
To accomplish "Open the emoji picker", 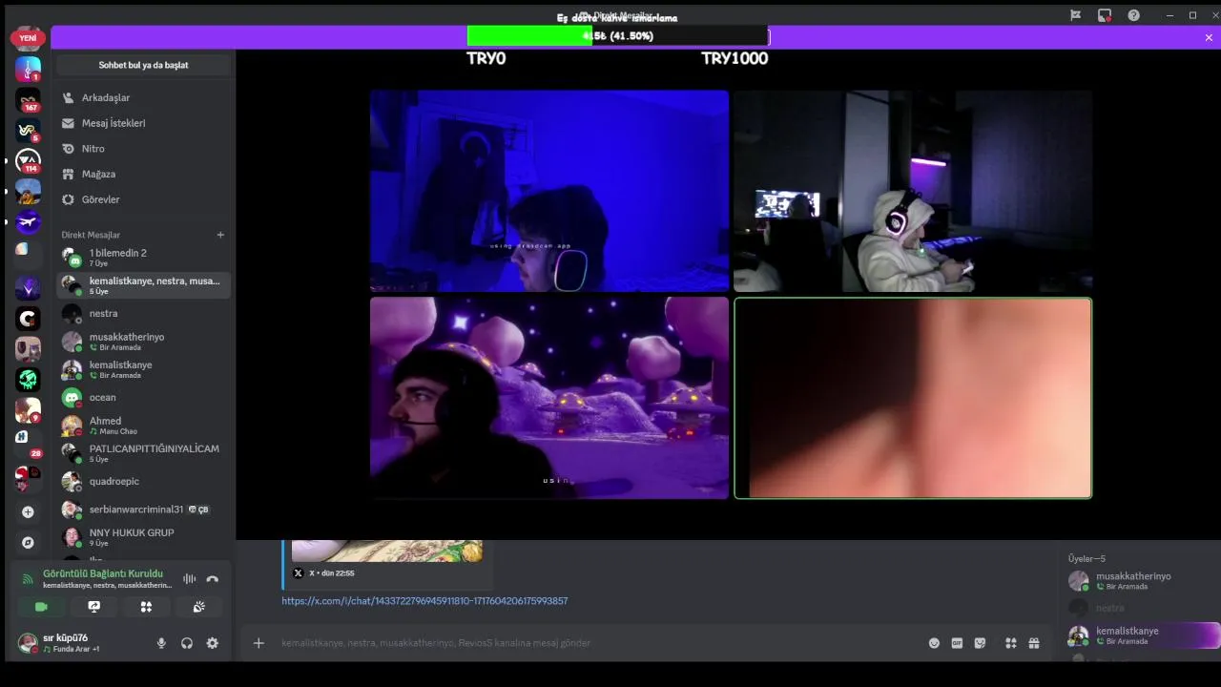I will click(934, 643).
